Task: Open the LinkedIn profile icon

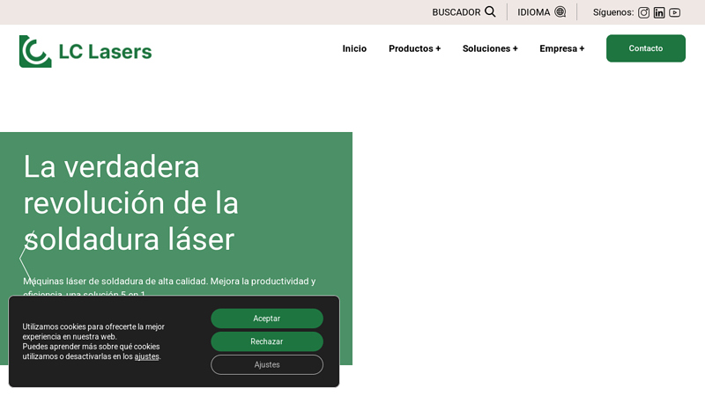Action: click(659, 12)
